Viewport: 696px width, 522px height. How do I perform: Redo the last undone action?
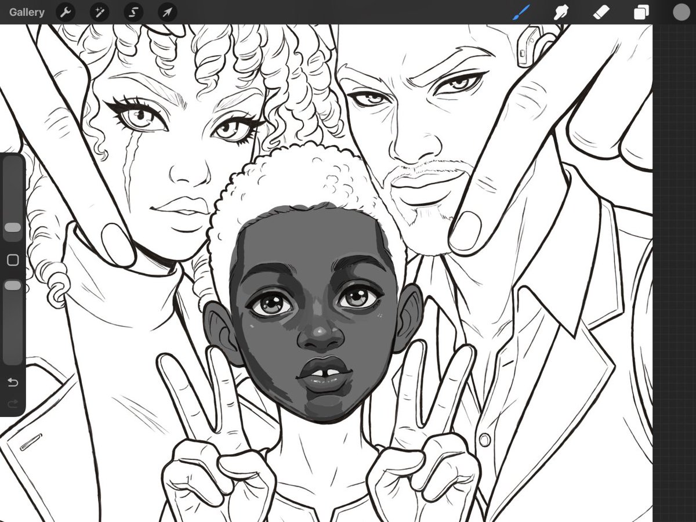[x=13, y=403]
